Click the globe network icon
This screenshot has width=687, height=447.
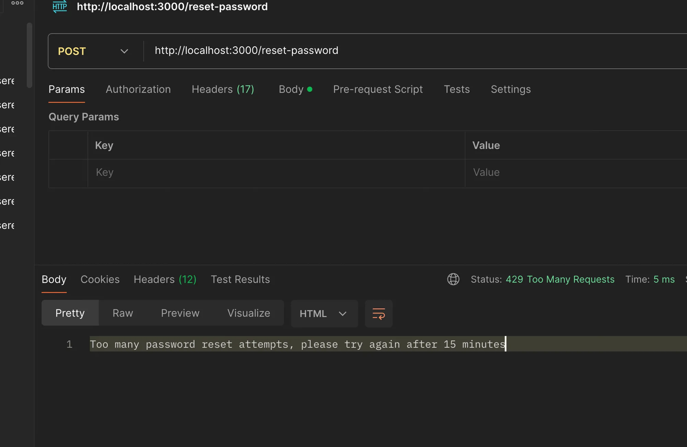(453, 279)
